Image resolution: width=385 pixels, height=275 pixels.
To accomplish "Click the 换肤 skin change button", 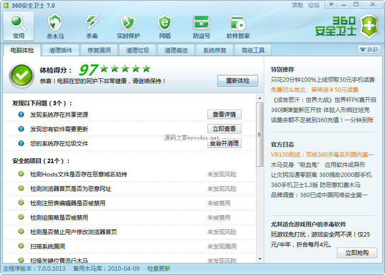I will [x=369, y=50].
